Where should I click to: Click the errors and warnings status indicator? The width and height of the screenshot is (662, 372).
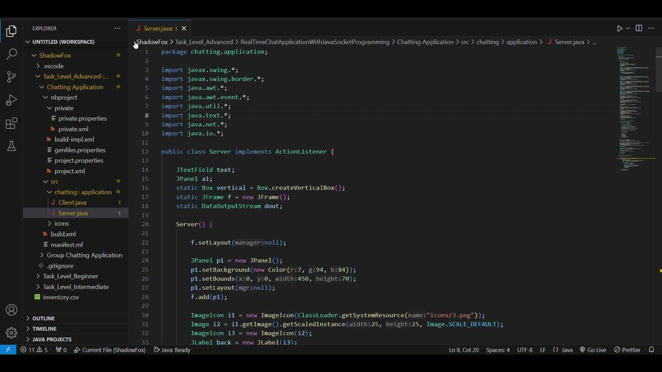[34, 350]
